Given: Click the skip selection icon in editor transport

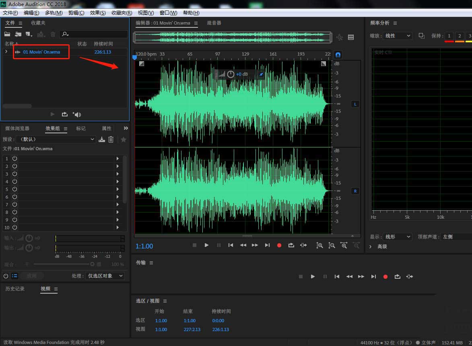Looking at the screenshot, I should click(303, 245).
